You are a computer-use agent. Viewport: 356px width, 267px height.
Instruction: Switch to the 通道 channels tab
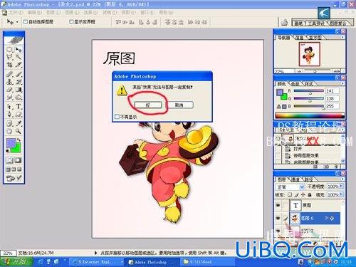pos(295,179)
